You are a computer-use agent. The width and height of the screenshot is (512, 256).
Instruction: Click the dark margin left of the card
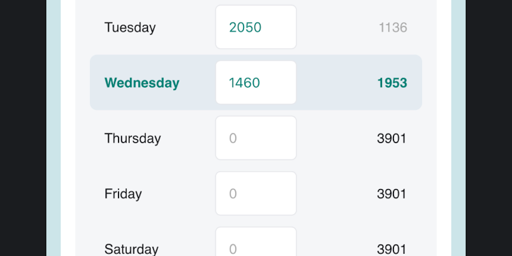point(22,128)
